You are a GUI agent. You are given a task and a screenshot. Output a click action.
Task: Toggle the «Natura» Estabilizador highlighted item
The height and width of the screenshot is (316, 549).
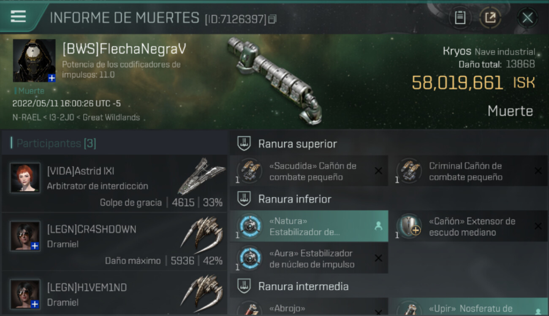pos(309,226)
